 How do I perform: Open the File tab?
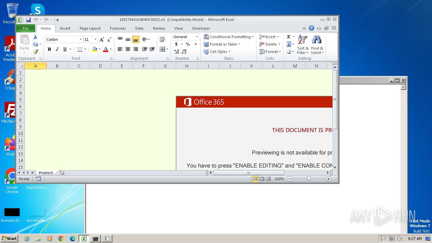26,28
